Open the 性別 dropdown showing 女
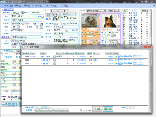Viewport: 156px width, 117px height. (18, 27)
